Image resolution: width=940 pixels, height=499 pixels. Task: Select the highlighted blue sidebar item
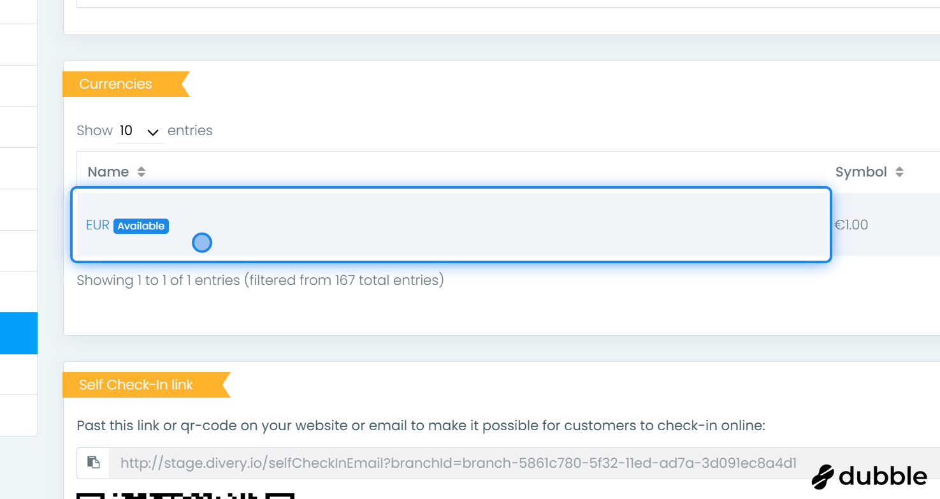tap(18, 333)
